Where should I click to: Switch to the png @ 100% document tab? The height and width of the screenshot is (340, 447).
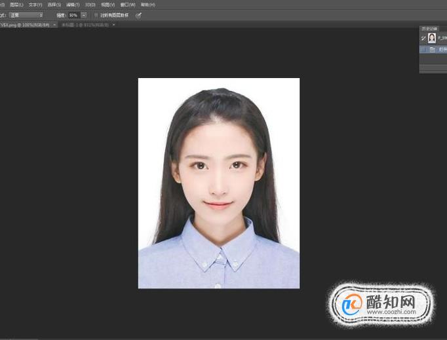(25, 25)
